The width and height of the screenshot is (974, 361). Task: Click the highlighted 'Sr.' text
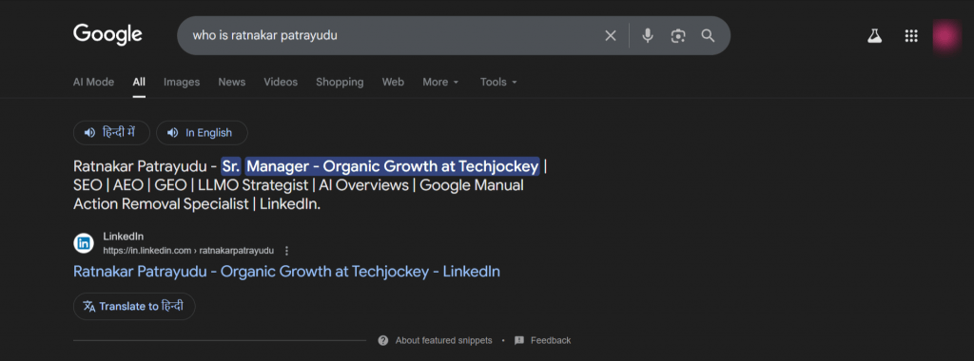pos(231,166)
